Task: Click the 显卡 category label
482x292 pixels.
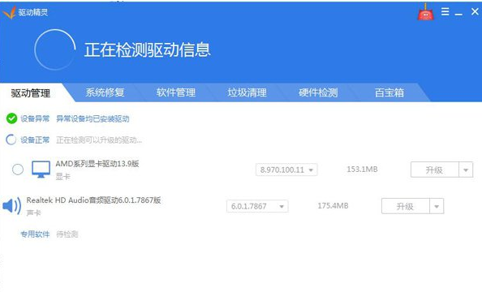Action: coord(63,177)
